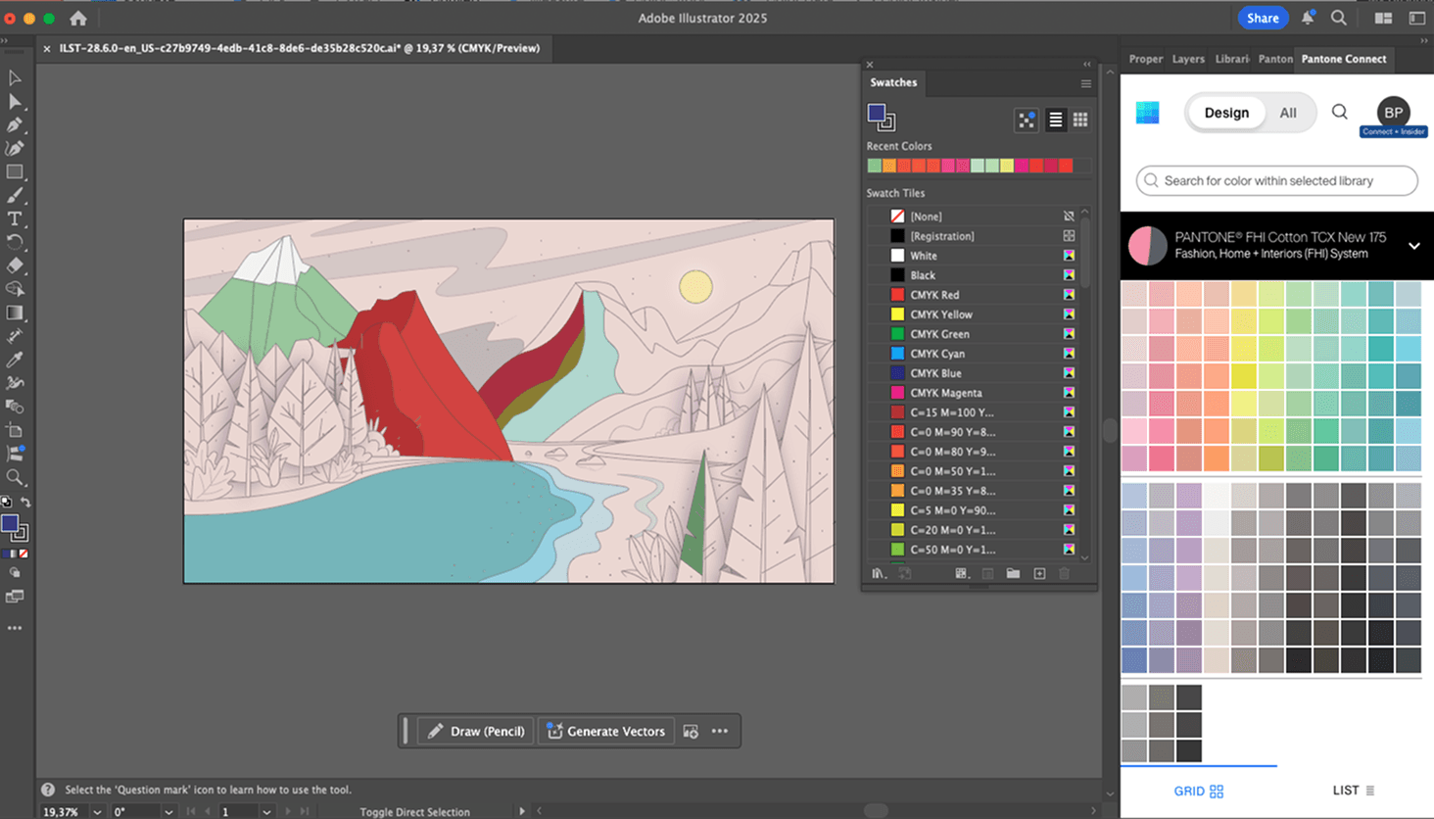Open artboard number dropdown
The height and width of the screenshot is (819, 1434).
[266, 811]
